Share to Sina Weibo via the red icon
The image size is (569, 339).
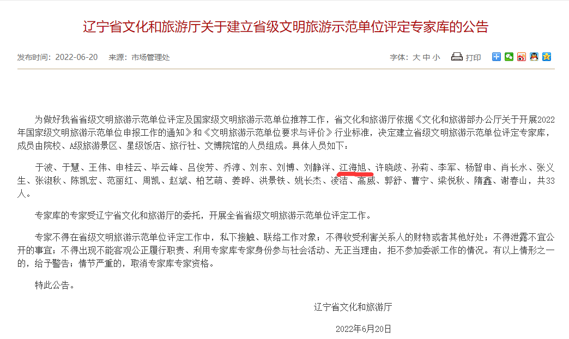pos(522,57)
